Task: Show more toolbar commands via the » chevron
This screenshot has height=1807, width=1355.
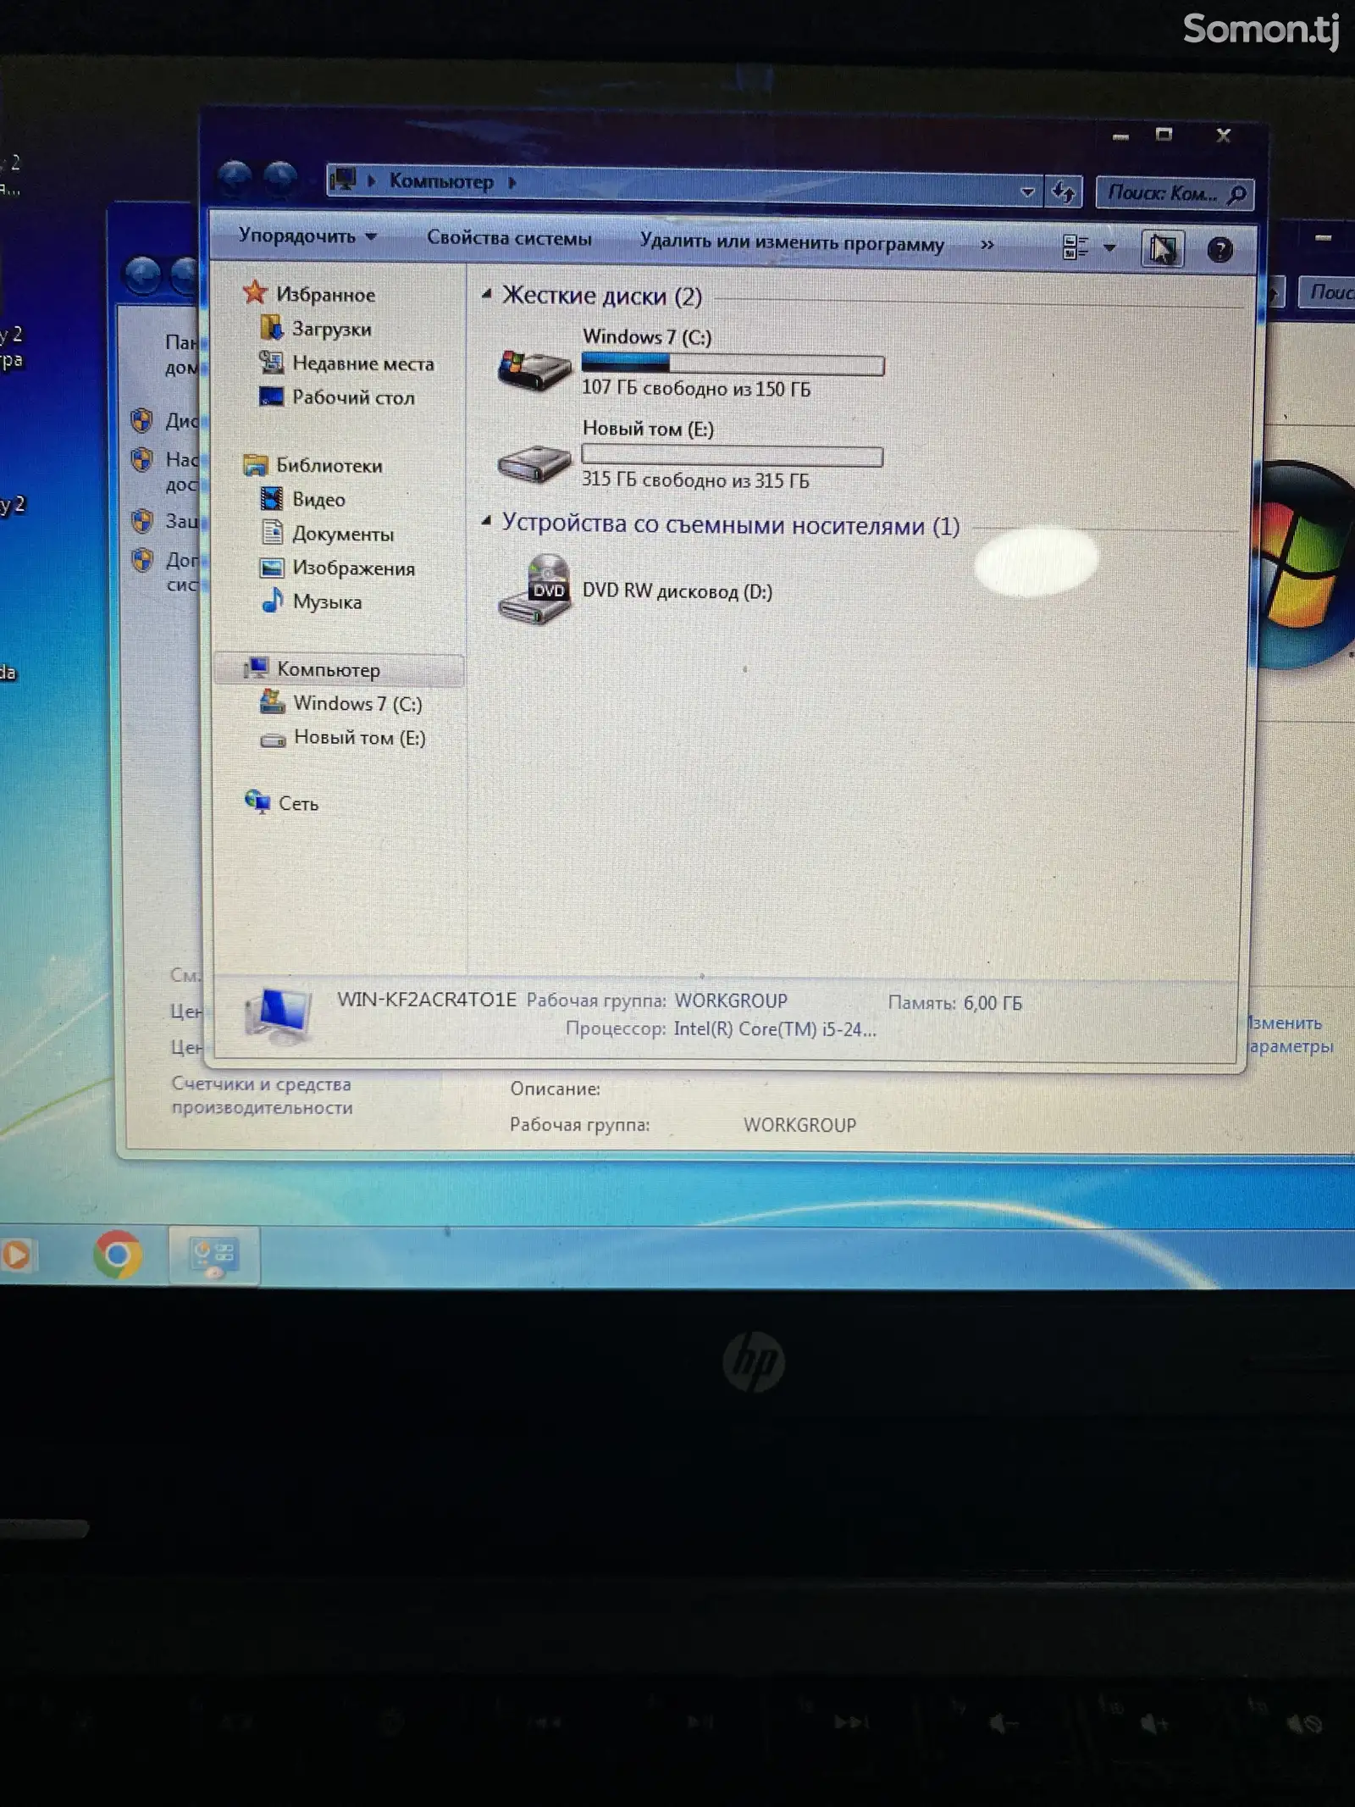Action: [x=987, y=245]
